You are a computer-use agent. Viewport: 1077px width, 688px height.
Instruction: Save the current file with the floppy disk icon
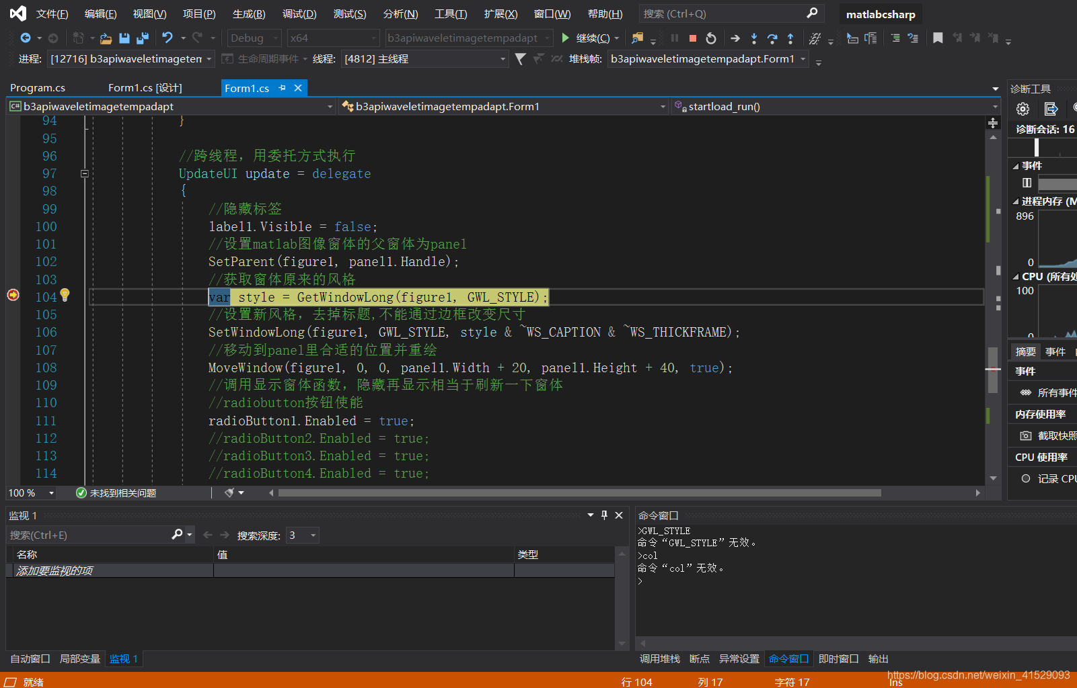tap(124, 38)
